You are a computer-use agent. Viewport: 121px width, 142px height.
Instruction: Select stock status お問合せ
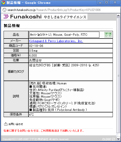pos(35,60)
